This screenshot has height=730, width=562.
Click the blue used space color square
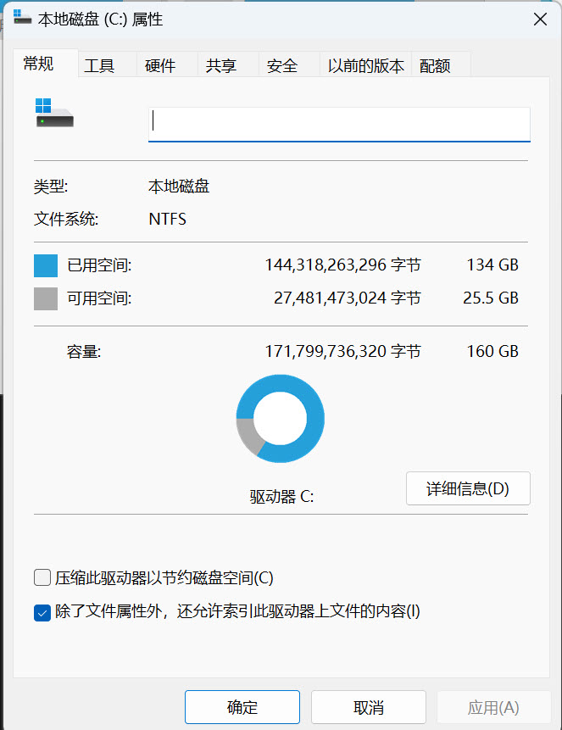46,265
